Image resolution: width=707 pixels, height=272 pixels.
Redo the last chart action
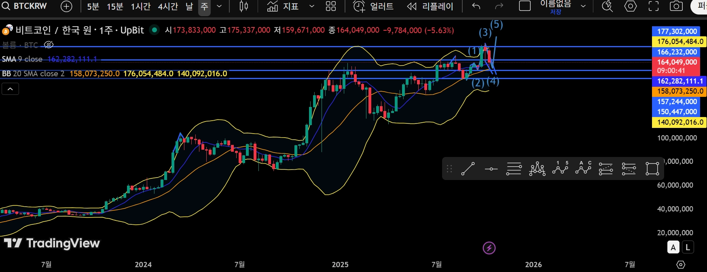click(499, 6)
